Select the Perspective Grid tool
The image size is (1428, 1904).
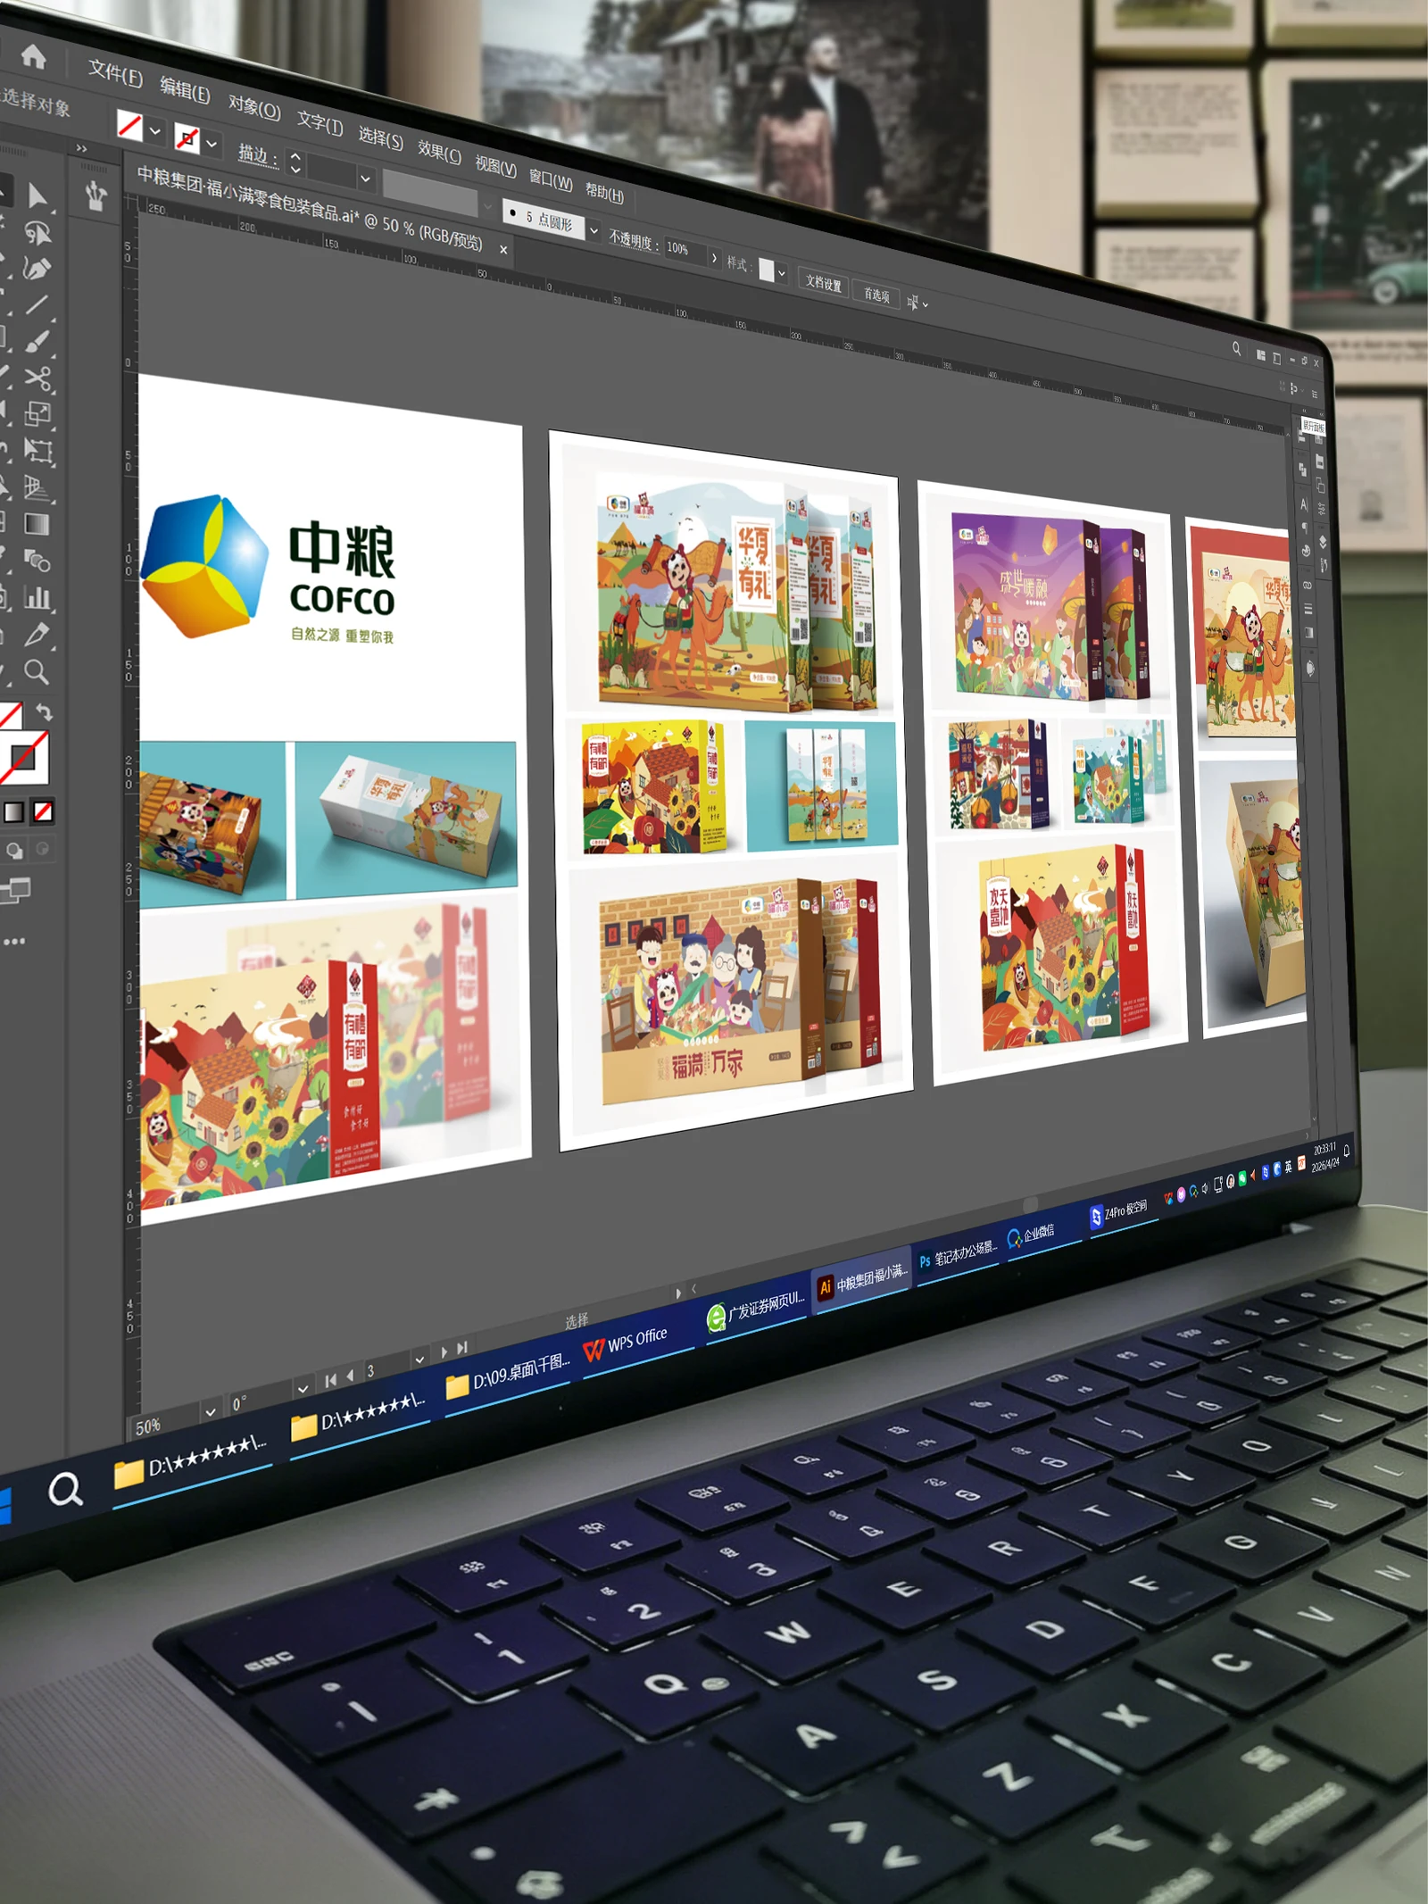(x=37, y=487)
